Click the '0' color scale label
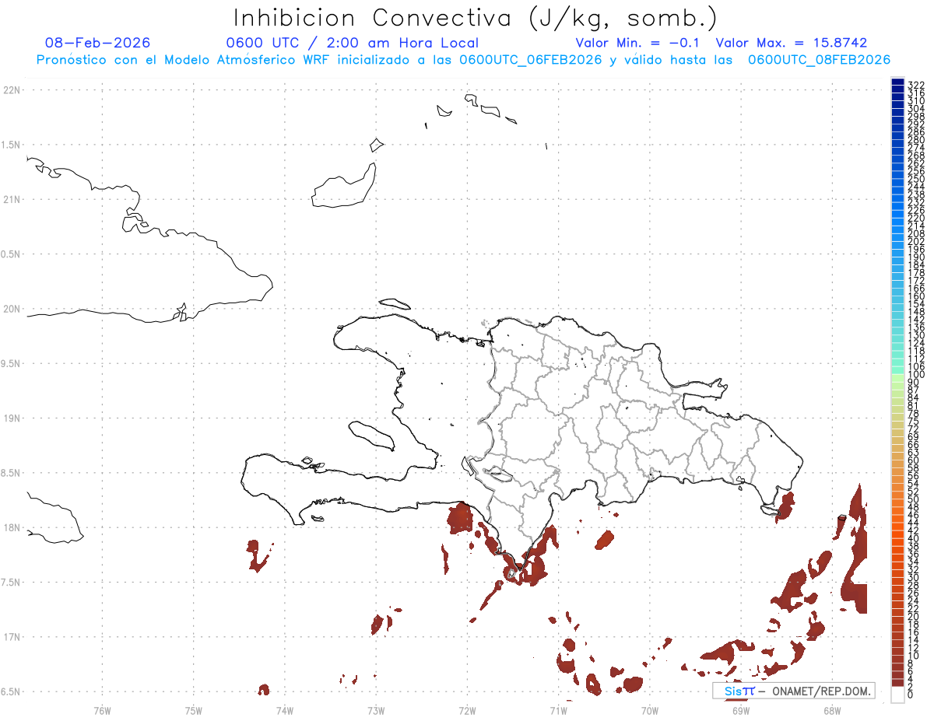 (x=911, y=694)
